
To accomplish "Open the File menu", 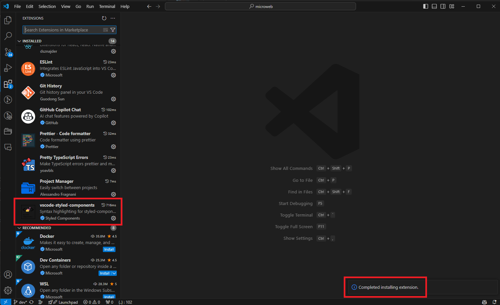I will click(18, 6).
